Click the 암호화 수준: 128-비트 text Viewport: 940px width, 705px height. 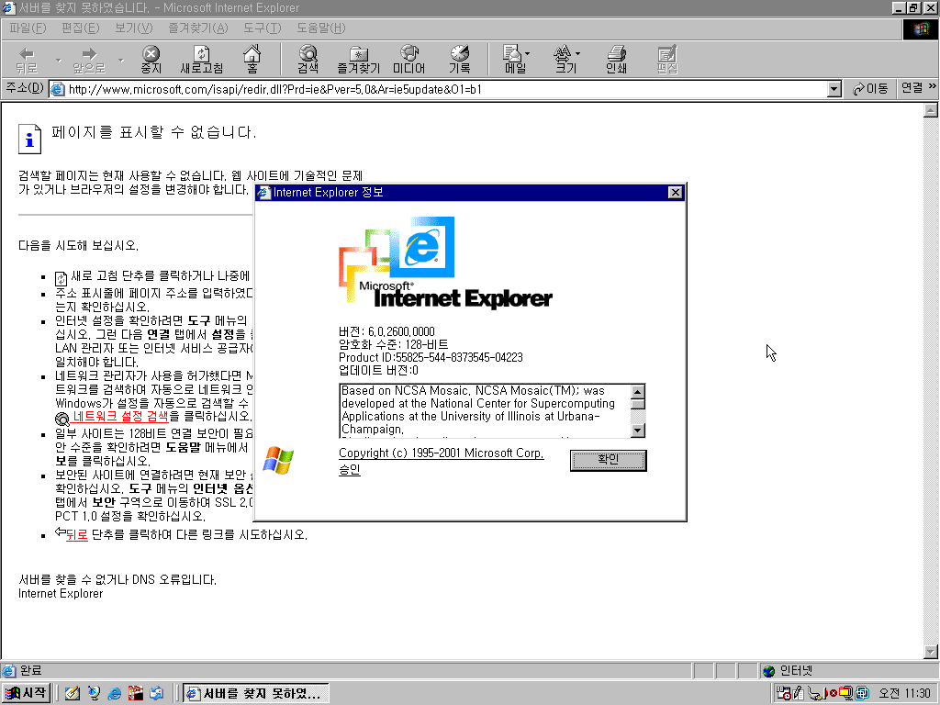(393, 344)
